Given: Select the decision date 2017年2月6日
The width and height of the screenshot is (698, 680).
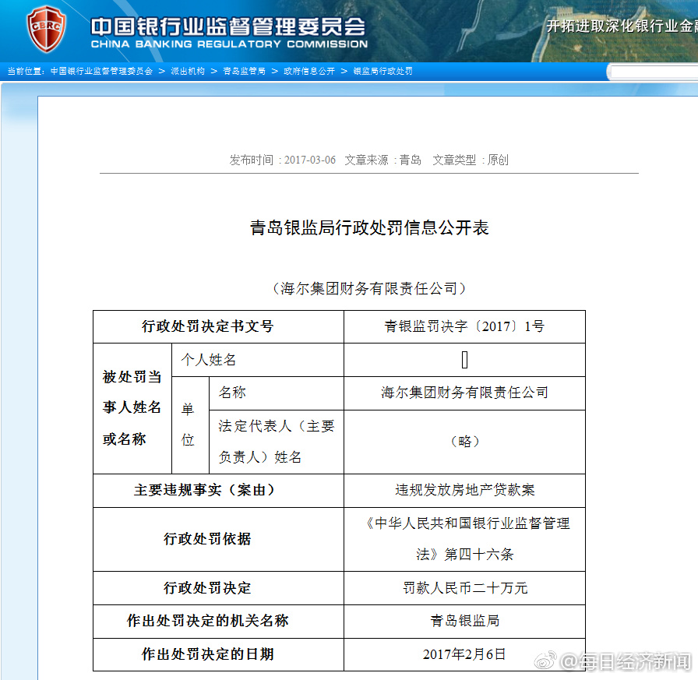Looking at the screenshot, I should click(x=464, y=654).
